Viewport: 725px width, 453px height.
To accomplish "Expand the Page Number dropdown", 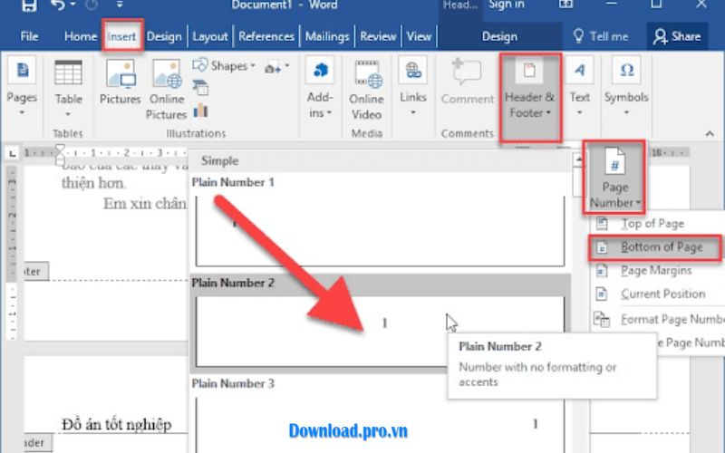I will (614, 177).
